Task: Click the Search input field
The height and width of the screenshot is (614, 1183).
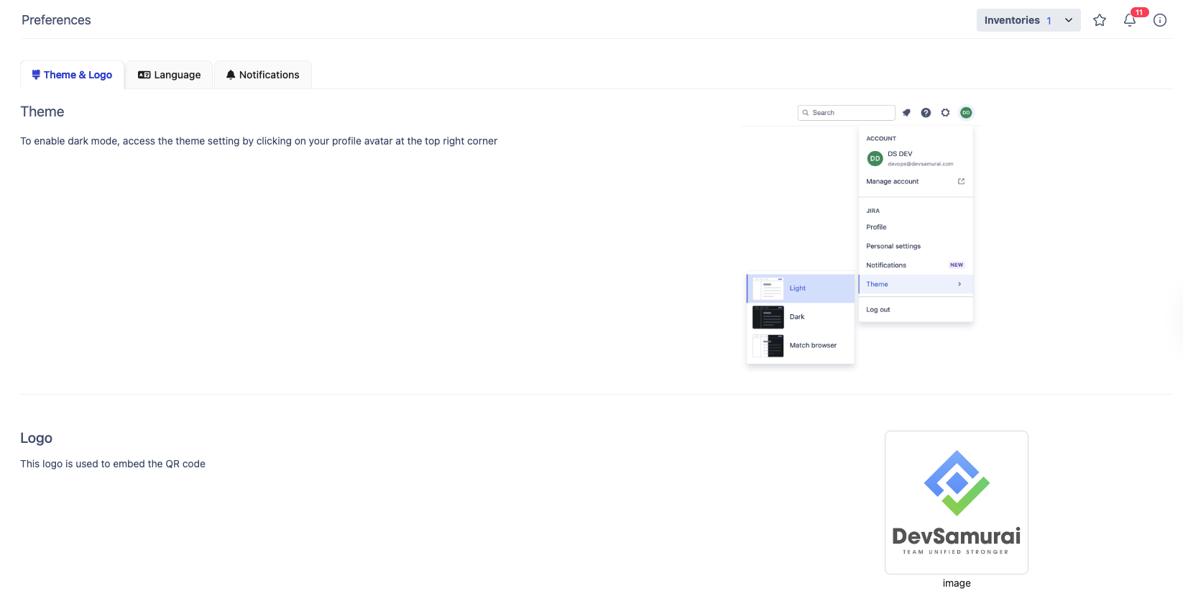Action: click(848, 113)
